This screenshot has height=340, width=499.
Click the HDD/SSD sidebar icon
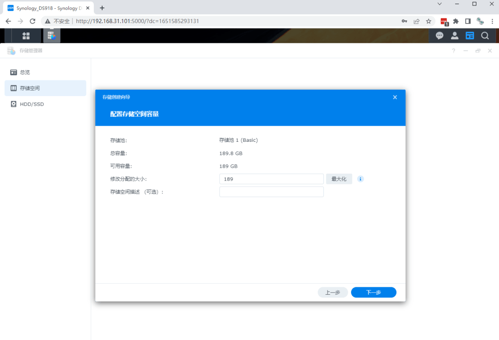pos(13,104)
